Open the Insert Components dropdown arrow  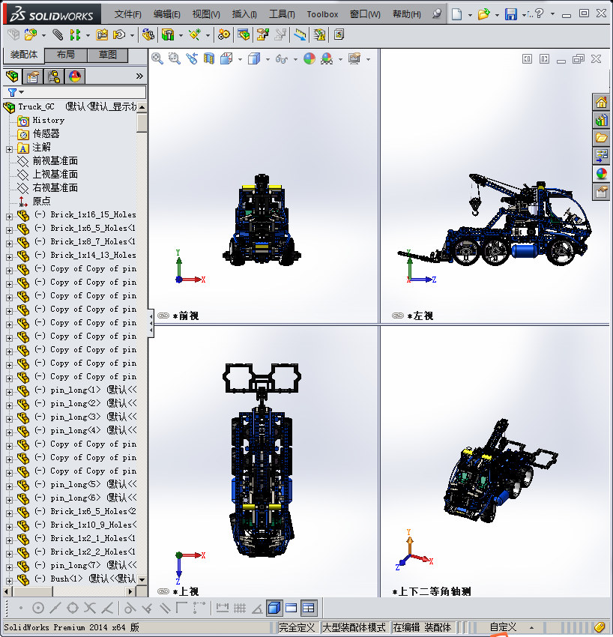[43, 36]
